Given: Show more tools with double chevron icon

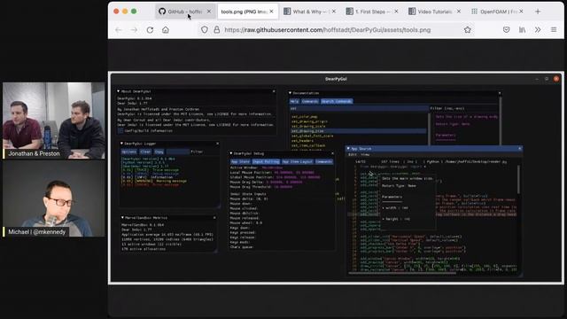Looking at the screenshot, I should [538, 30].
